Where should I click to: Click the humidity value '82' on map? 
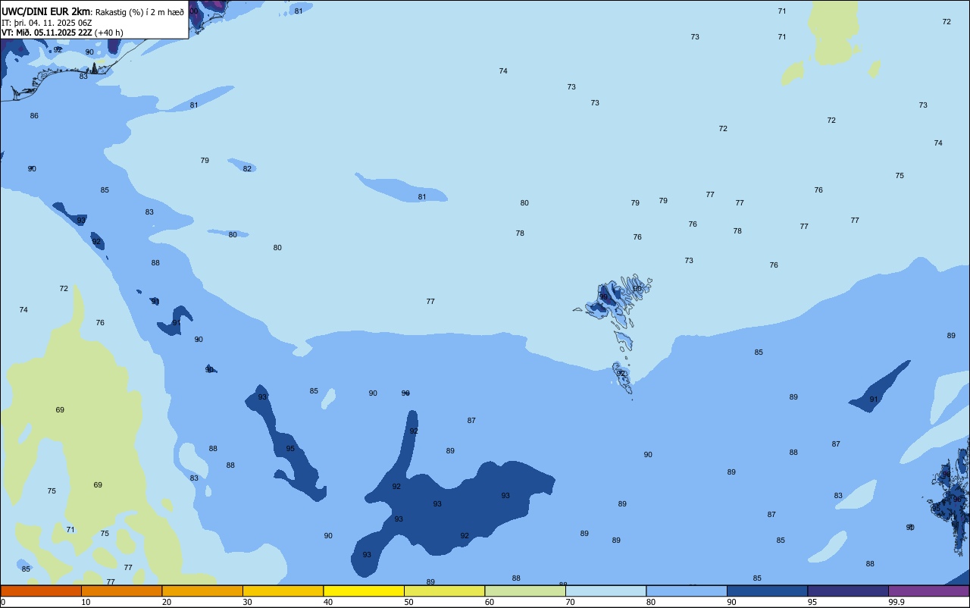(247, 169)
